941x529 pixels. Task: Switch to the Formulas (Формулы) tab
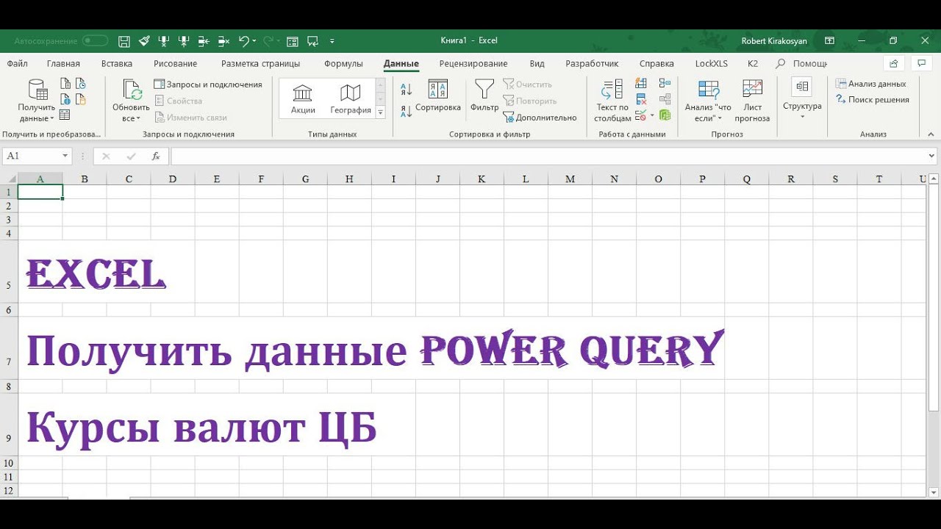pyautogui.click(x=343, y=64)
